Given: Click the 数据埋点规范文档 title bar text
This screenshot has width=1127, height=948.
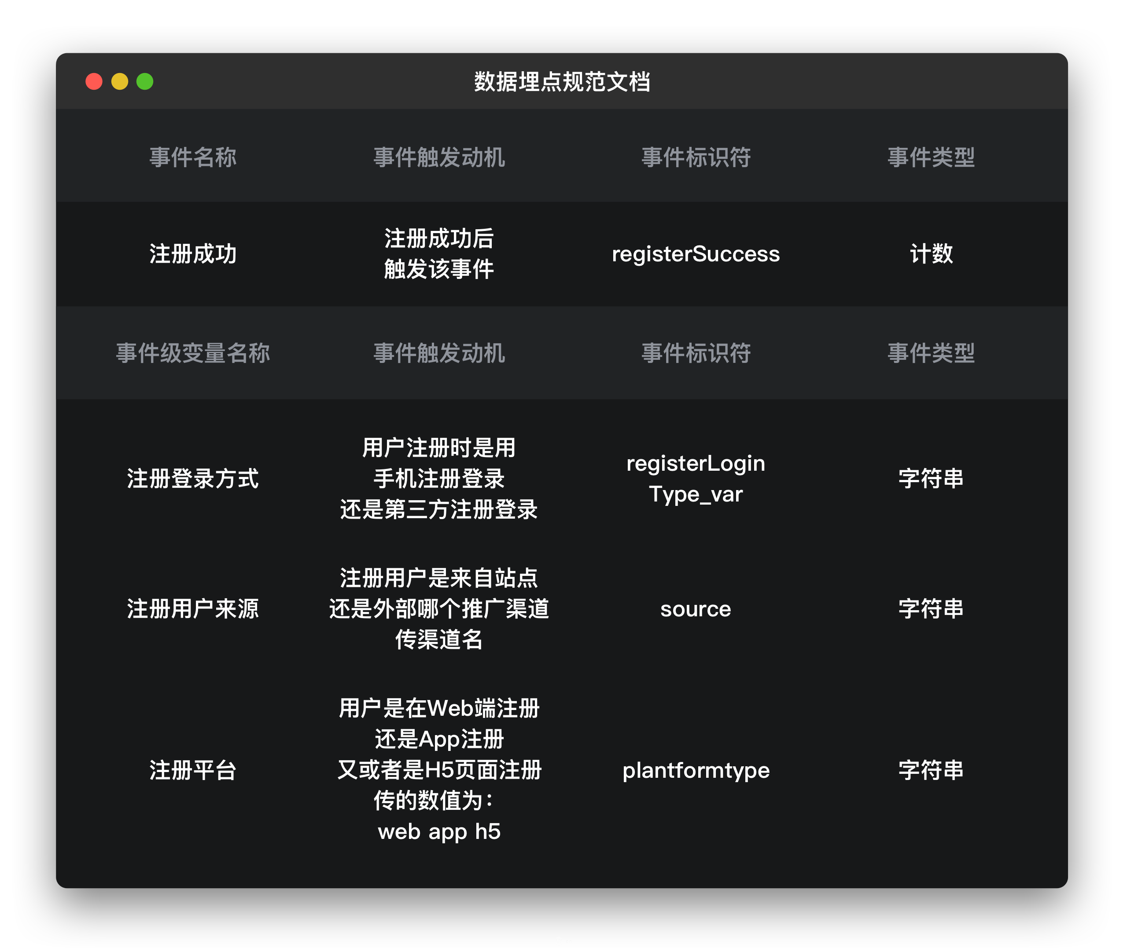Looking at the screenshot, I should [563, 81].
